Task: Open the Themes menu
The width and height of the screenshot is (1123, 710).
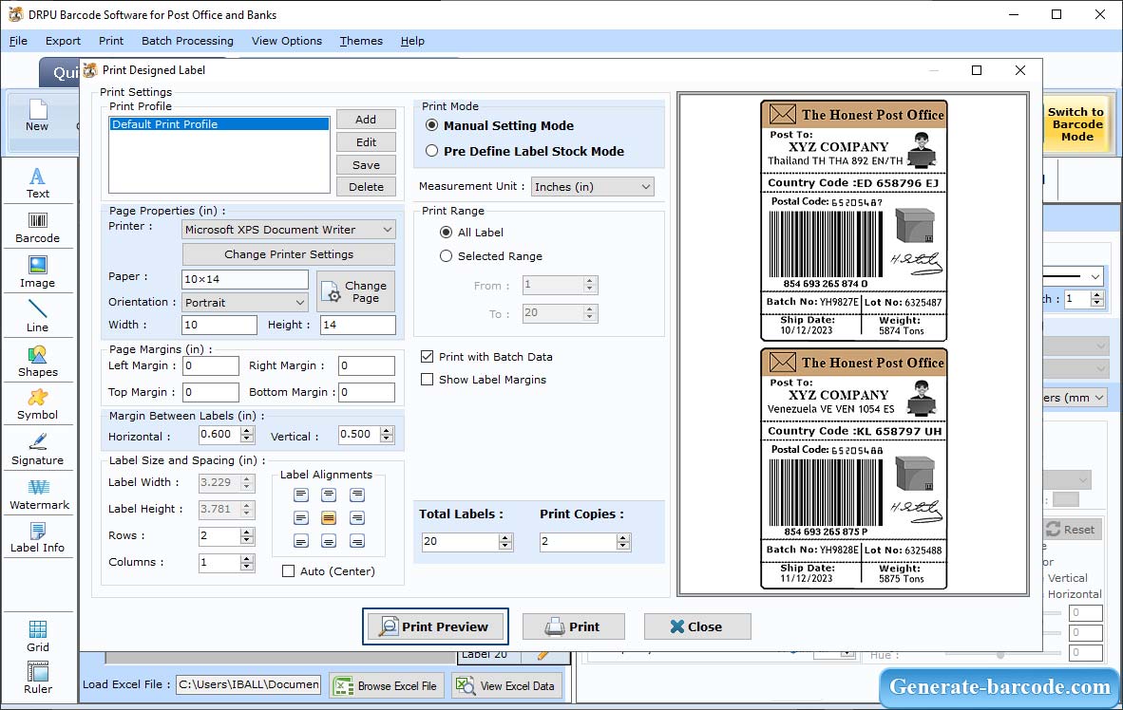Action: (361, 41)
